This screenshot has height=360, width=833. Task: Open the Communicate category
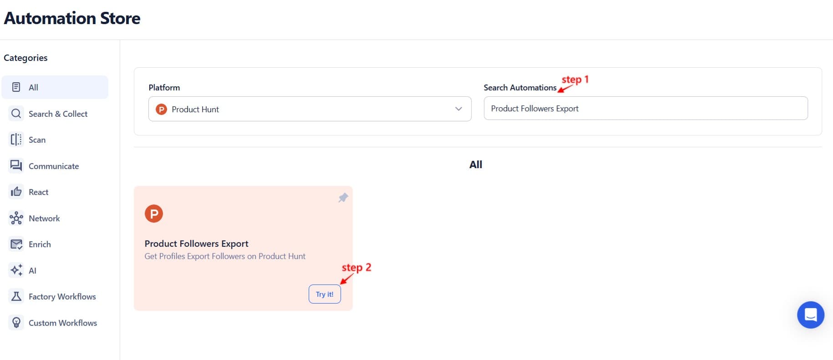coord(53,166)
